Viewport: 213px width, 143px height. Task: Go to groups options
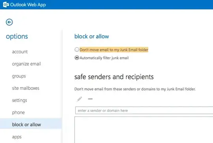point(19,76)
